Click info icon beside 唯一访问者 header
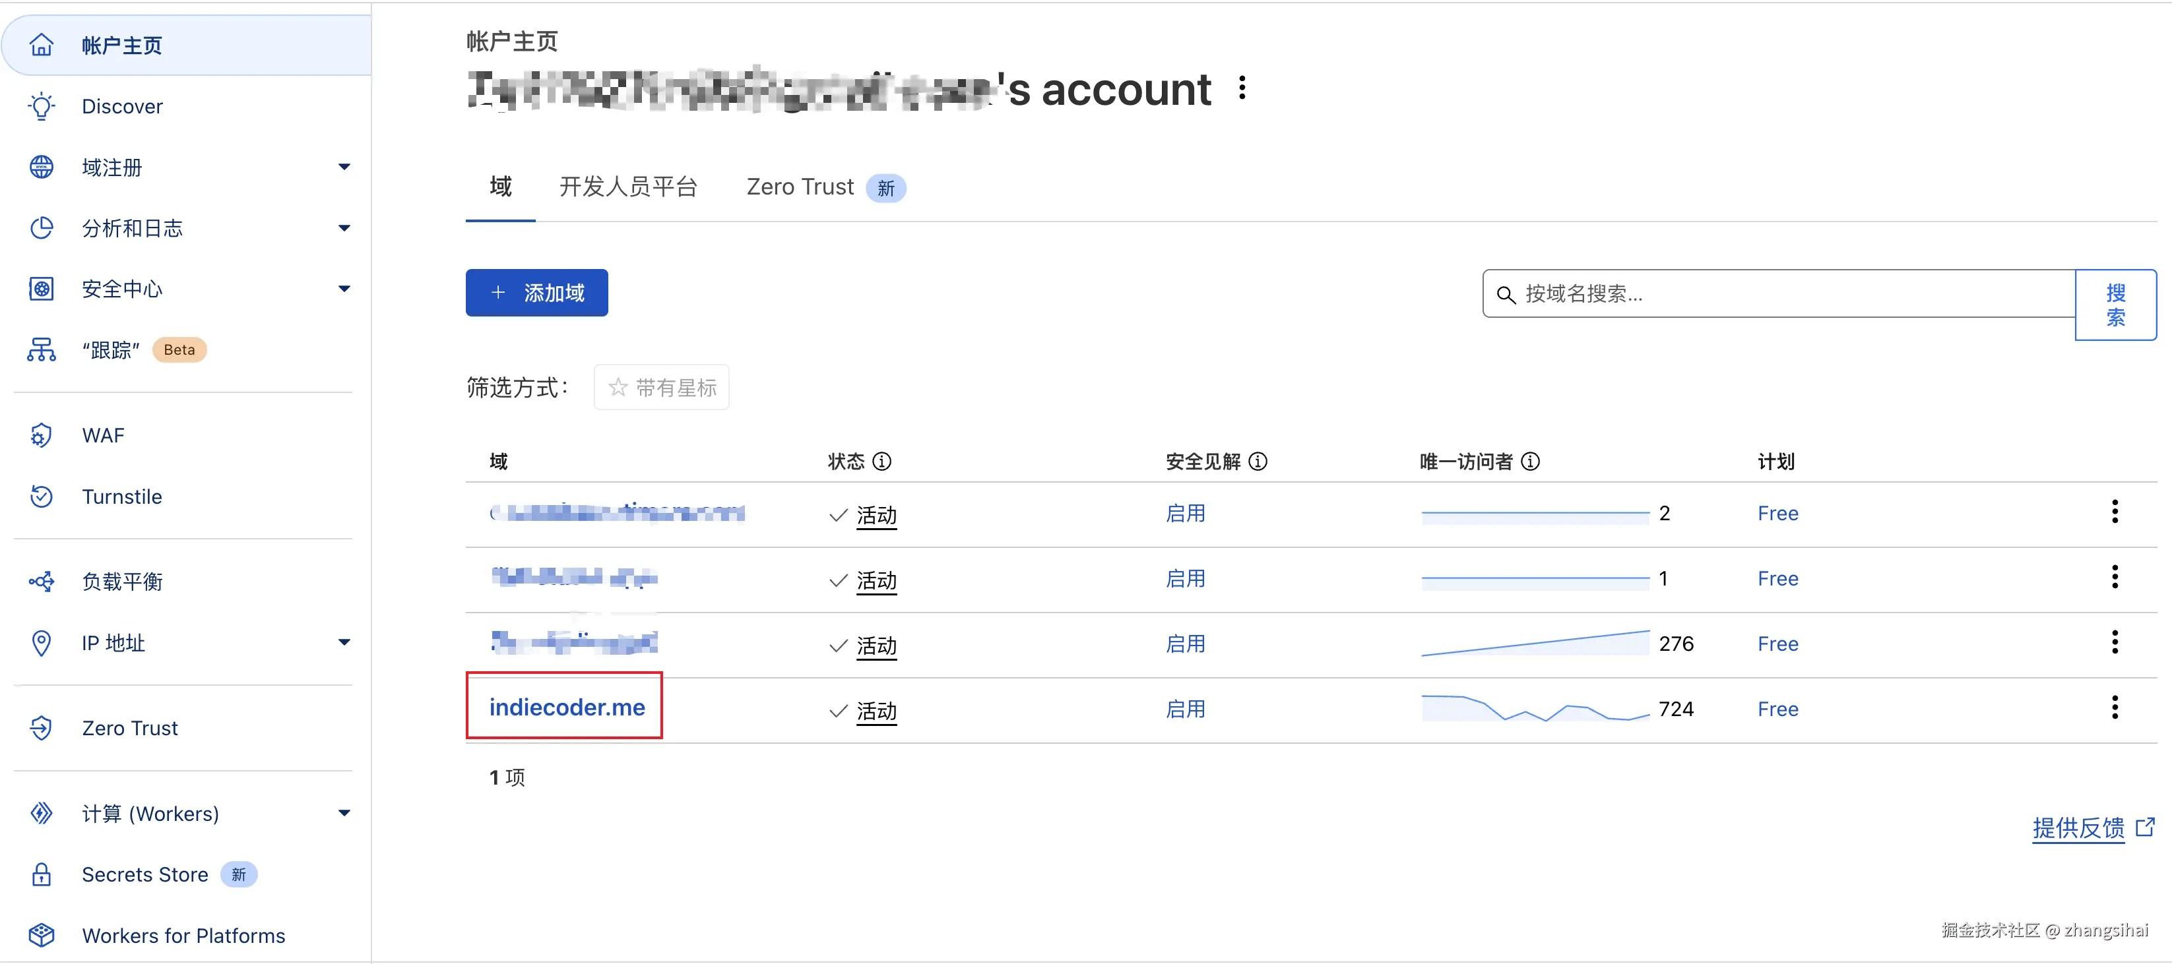Viewport: 2172px width, 964px height. tap(1530, 461)
